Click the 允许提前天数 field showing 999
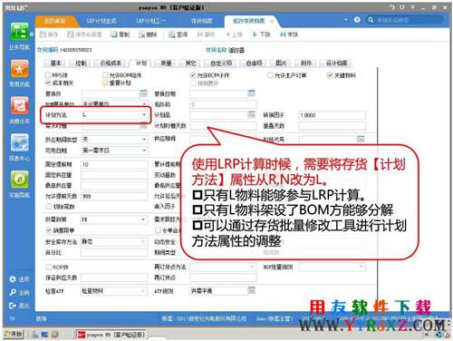Image resolution: width=453 pixels, height=341 pixels. [x=114, y=196]
